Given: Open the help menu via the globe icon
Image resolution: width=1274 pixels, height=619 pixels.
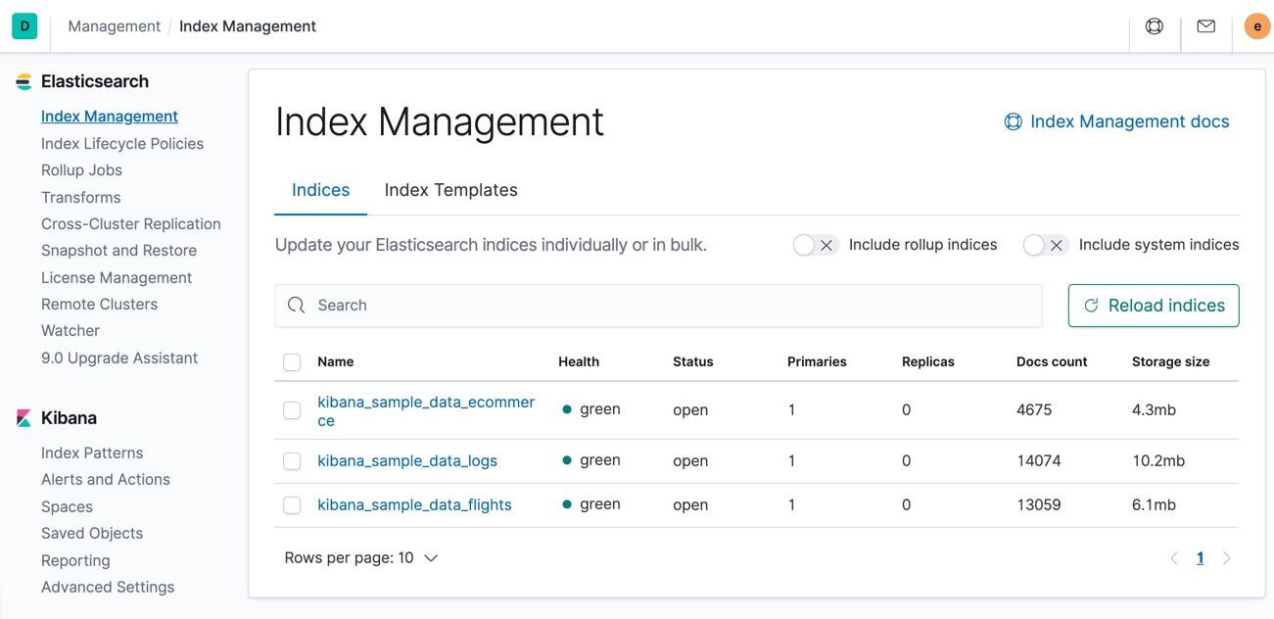Looking at the screenshot, I should 1156,25.
